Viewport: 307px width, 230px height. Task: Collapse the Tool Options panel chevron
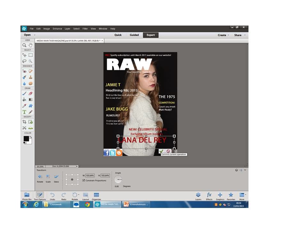245,170
